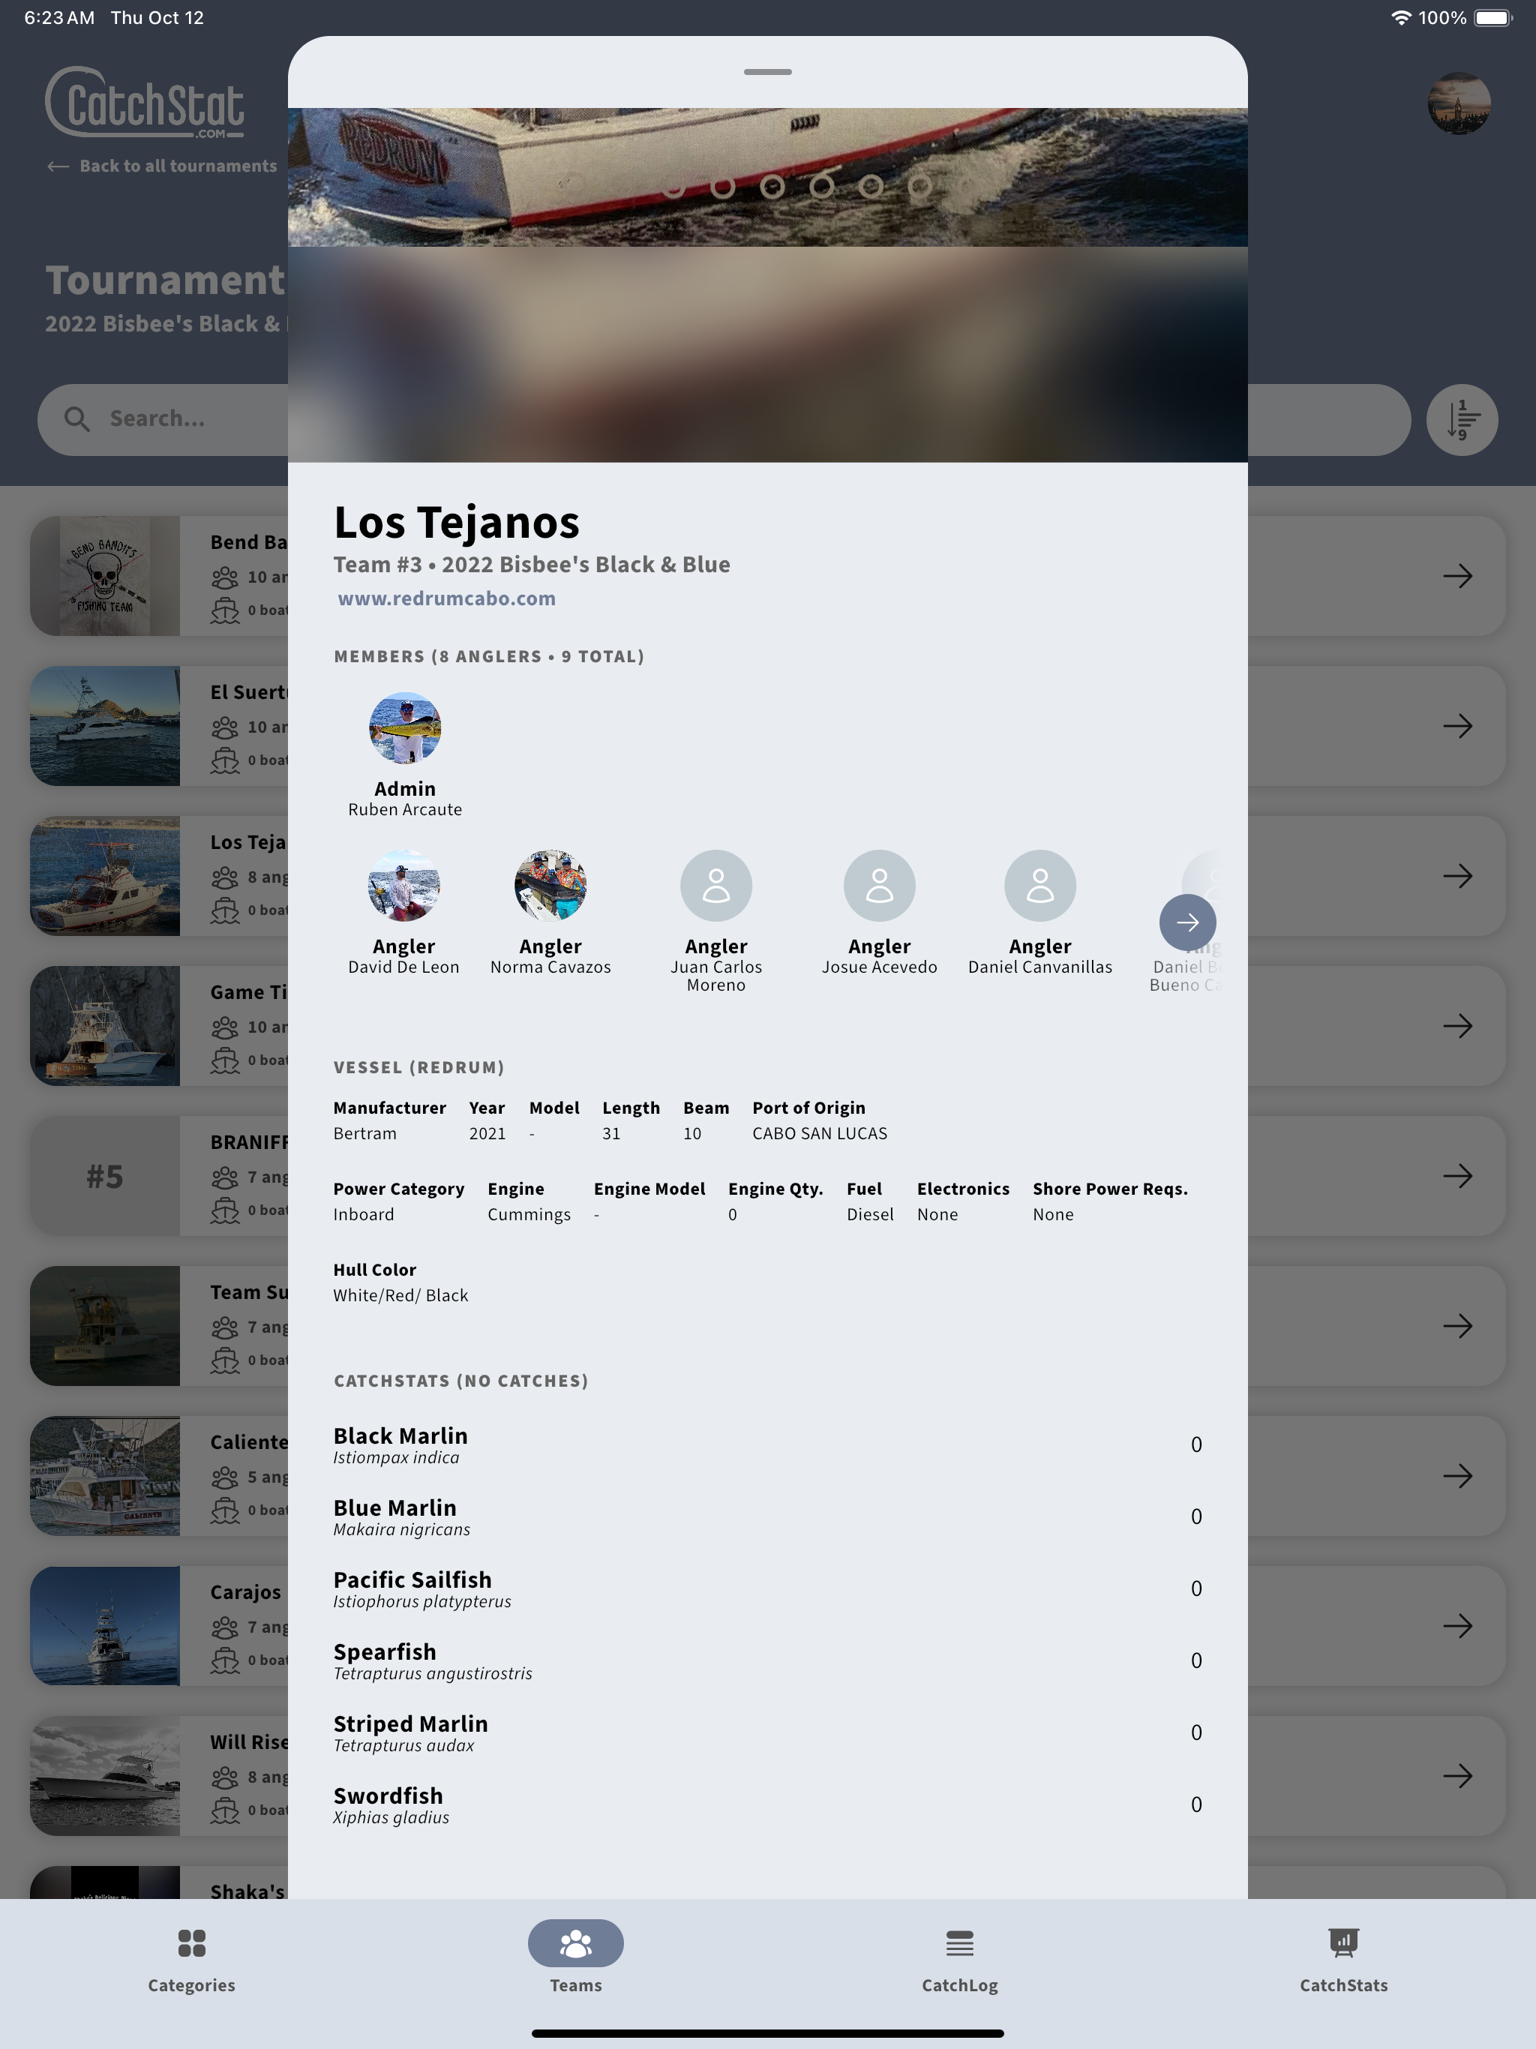Select admin Ruben Arcaute avatar
This screenshot has height=2049, width=1536.
(x=405, y=728)
